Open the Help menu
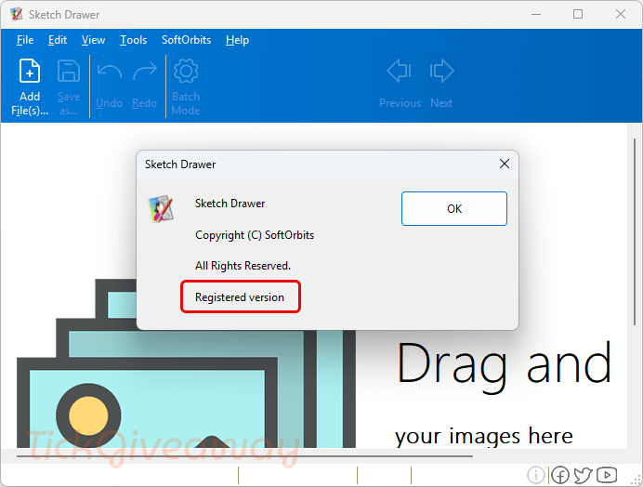643x487 pixels. pyautogui.click(x=237, y=40)
